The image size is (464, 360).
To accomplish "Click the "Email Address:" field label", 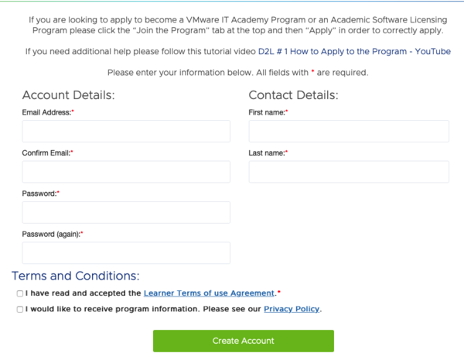I will [x=47, y=112].
